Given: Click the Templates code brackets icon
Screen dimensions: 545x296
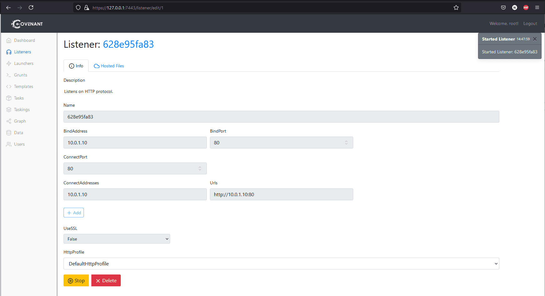Looking at the screenshot, I should (x=9, y=87).
